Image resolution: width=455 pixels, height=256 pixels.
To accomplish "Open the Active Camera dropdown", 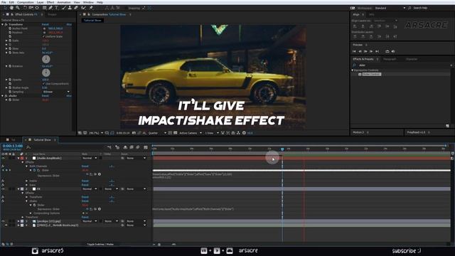I will (x=190, y=133).
